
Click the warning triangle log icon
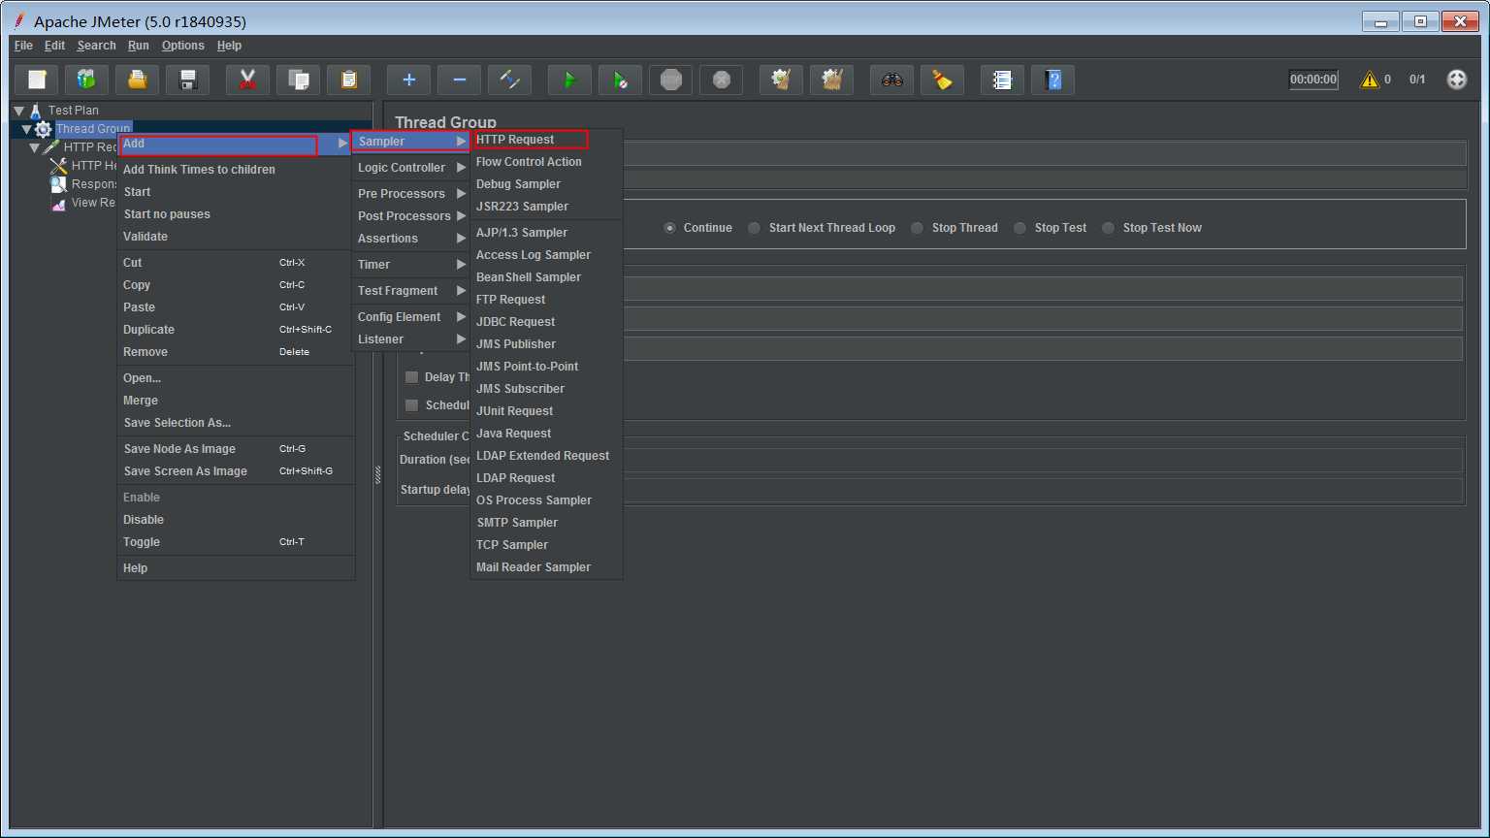(x=1370, y=80)
